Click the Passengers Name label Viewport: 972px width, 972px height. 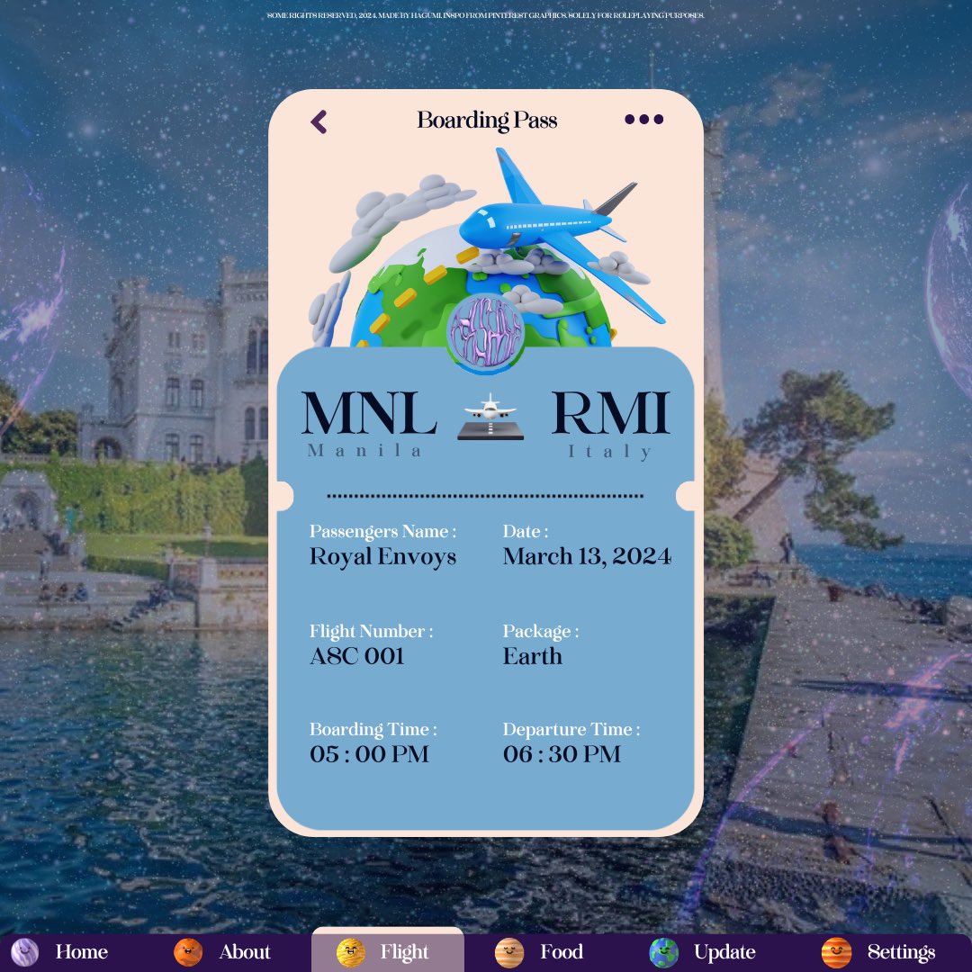(x=383, y=531)
